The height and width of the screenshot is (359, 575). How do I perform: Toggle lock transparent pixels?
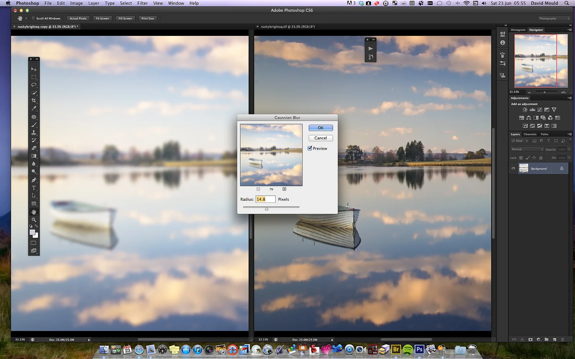521,158
